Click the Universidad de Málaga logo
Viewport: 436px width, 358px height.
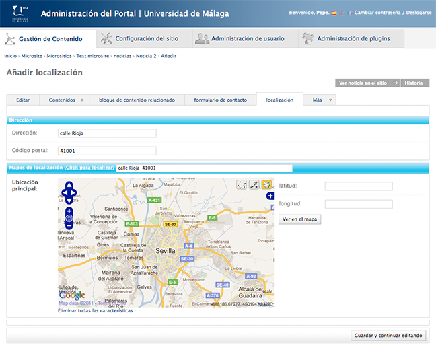tap(20, 13)
